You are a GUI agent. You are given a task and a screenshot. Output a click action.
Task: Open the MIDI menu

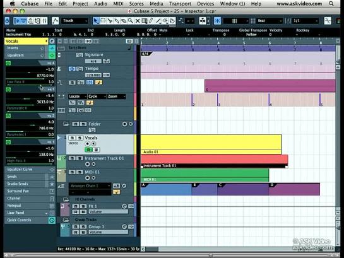coord(118,4)
